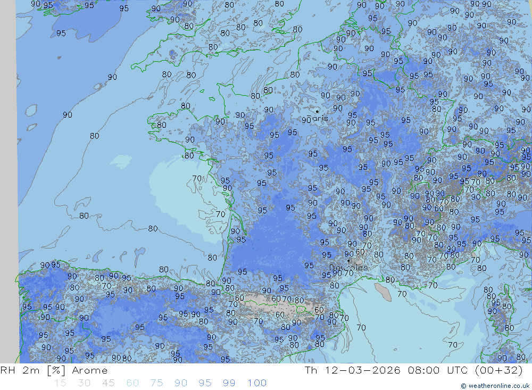This screenshot has width=532, height=390.
Task: Click the forecast offset '(00+32)'
Action: pyautogui.click(x=499, y=370)
